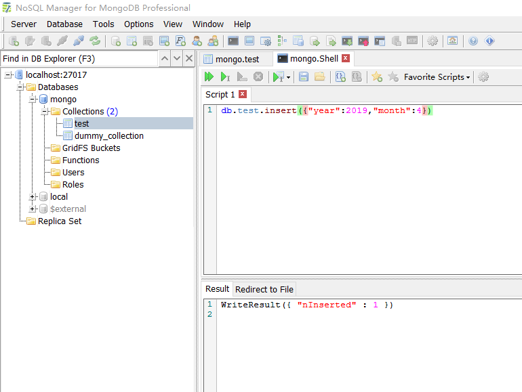This screenshot has height=392, width=522.
Task: Click the Execute script double-arrow icon
Action: pyautogui.click(x=209, y=77)
